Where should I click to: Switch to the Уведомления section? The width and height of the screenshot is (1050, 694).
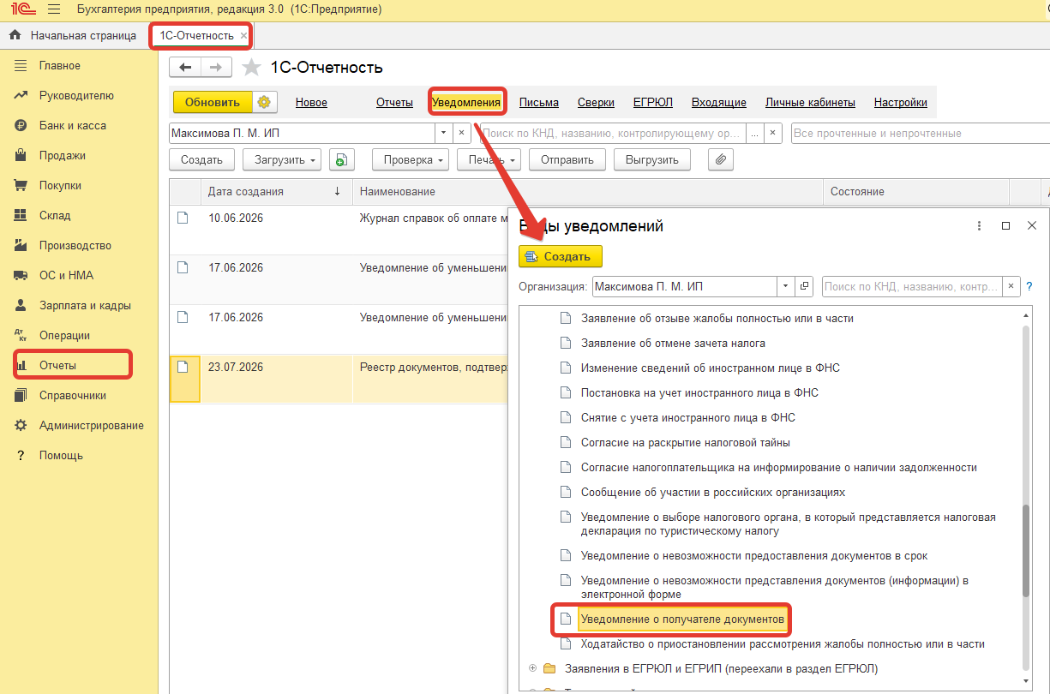coord(466,103)
